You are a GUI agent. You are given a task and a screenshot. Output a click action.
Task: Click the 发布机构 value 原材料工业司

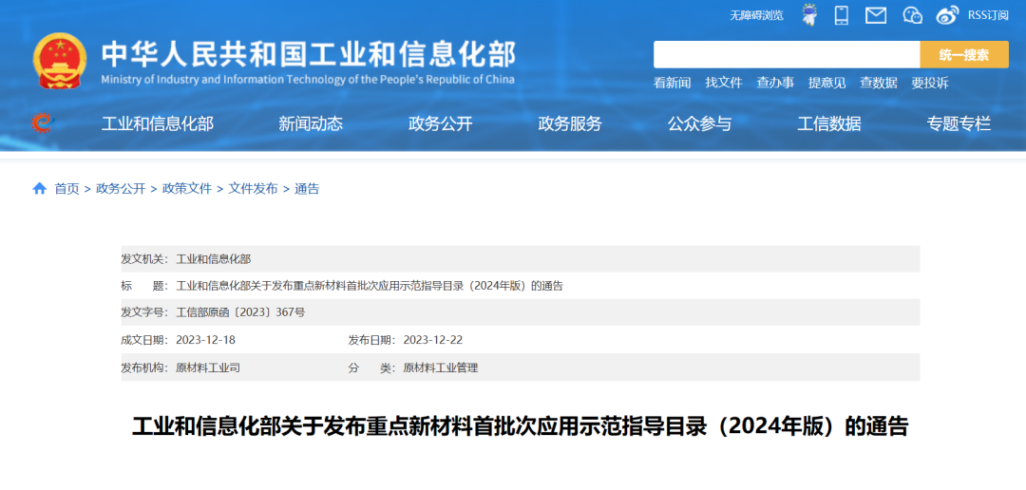click(x=208, y=367)
